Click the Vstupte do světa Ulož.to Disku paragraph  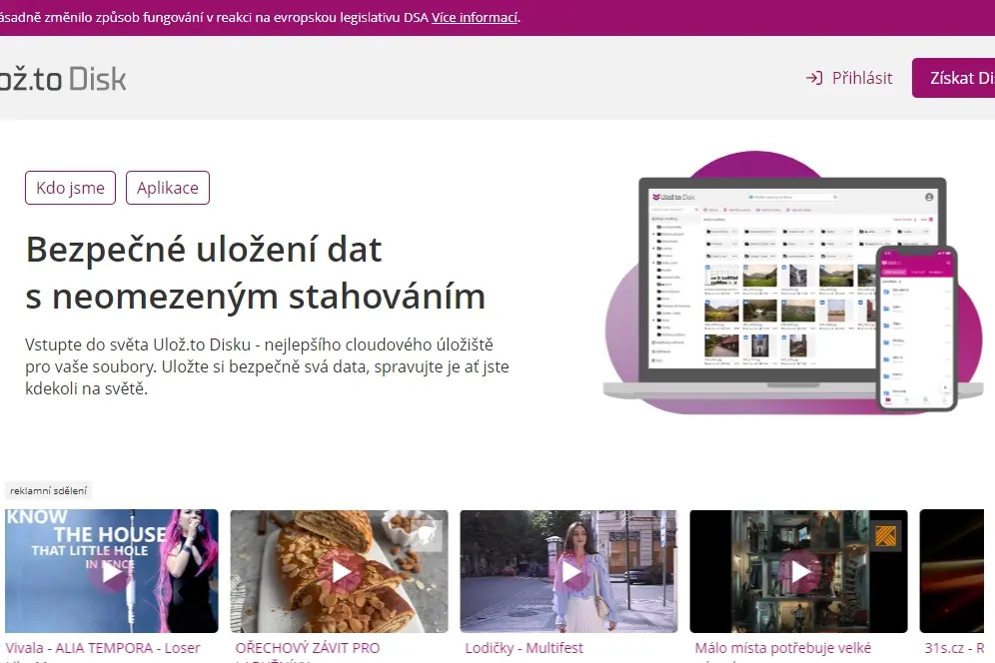pyautogui.click(x=267, y=366)
